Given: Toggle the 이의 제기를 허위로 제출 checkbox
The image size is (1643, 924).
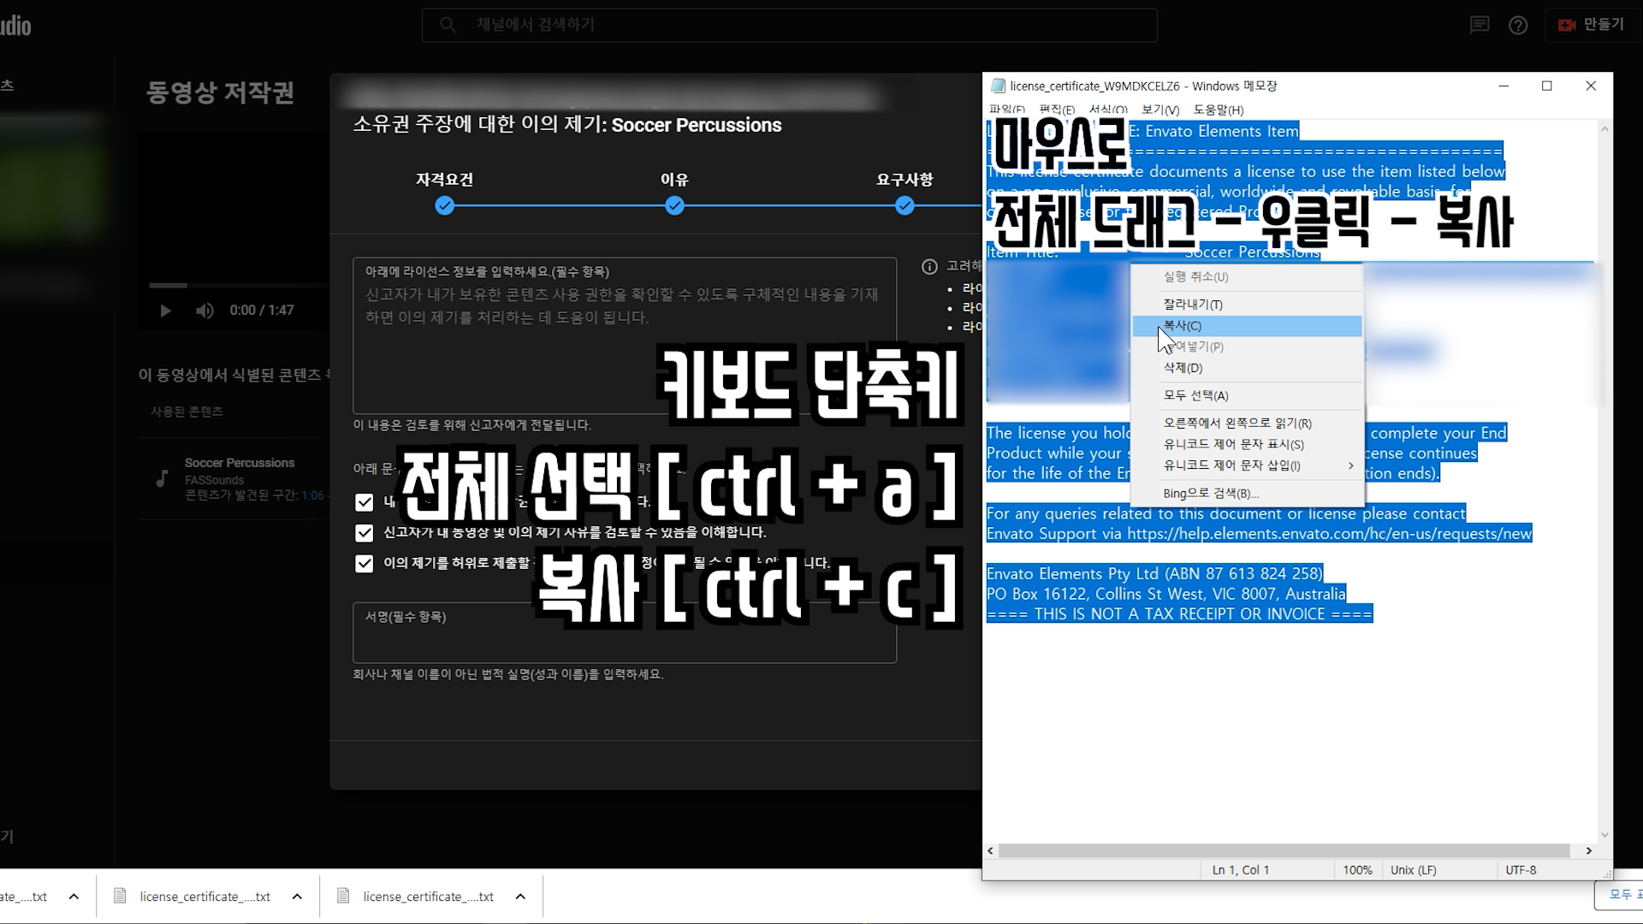Looking at the screenshot, I should pyautogui.click(x=365, y=564).
